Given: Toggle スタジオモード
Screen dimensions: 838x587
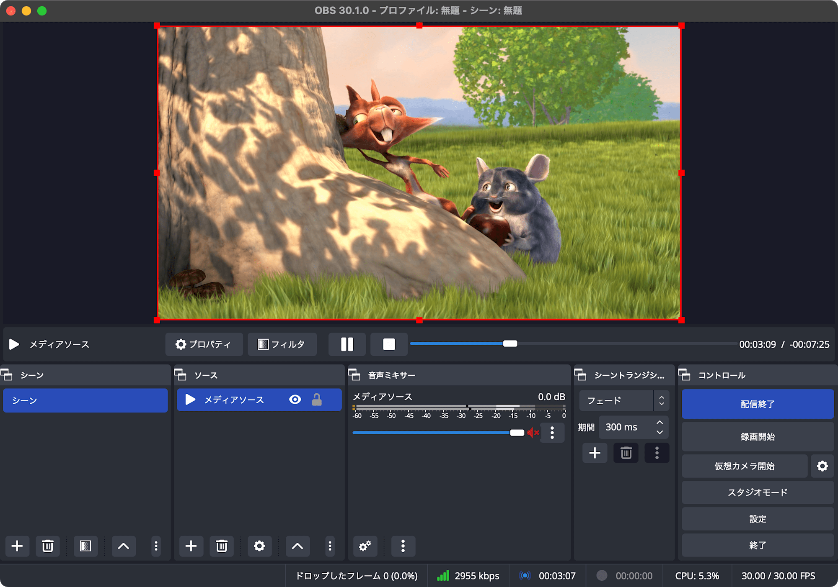Looking at the screenshot, I should 758,492.
